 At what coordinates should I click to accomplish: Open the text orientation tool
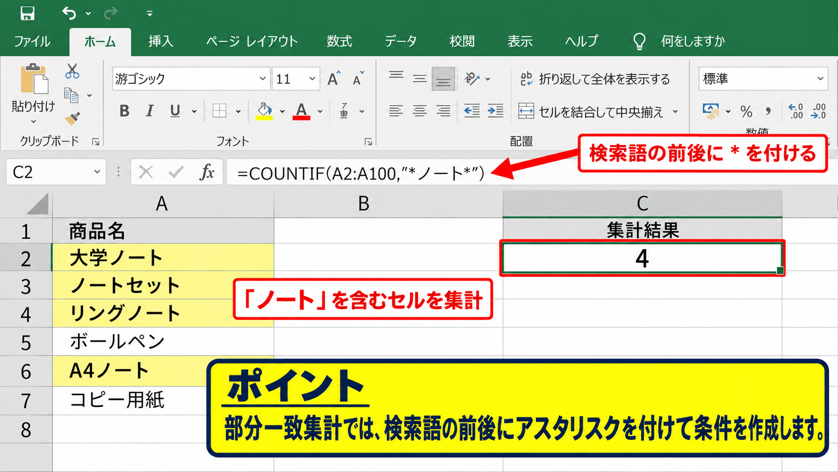(x=472, y=79)
